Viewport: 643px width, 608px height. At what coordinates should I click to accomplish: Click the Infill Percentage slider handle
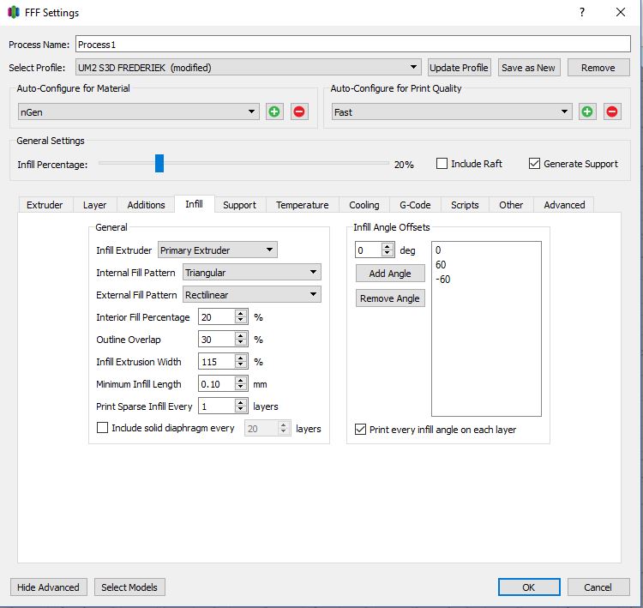click(x=159, y=164)
